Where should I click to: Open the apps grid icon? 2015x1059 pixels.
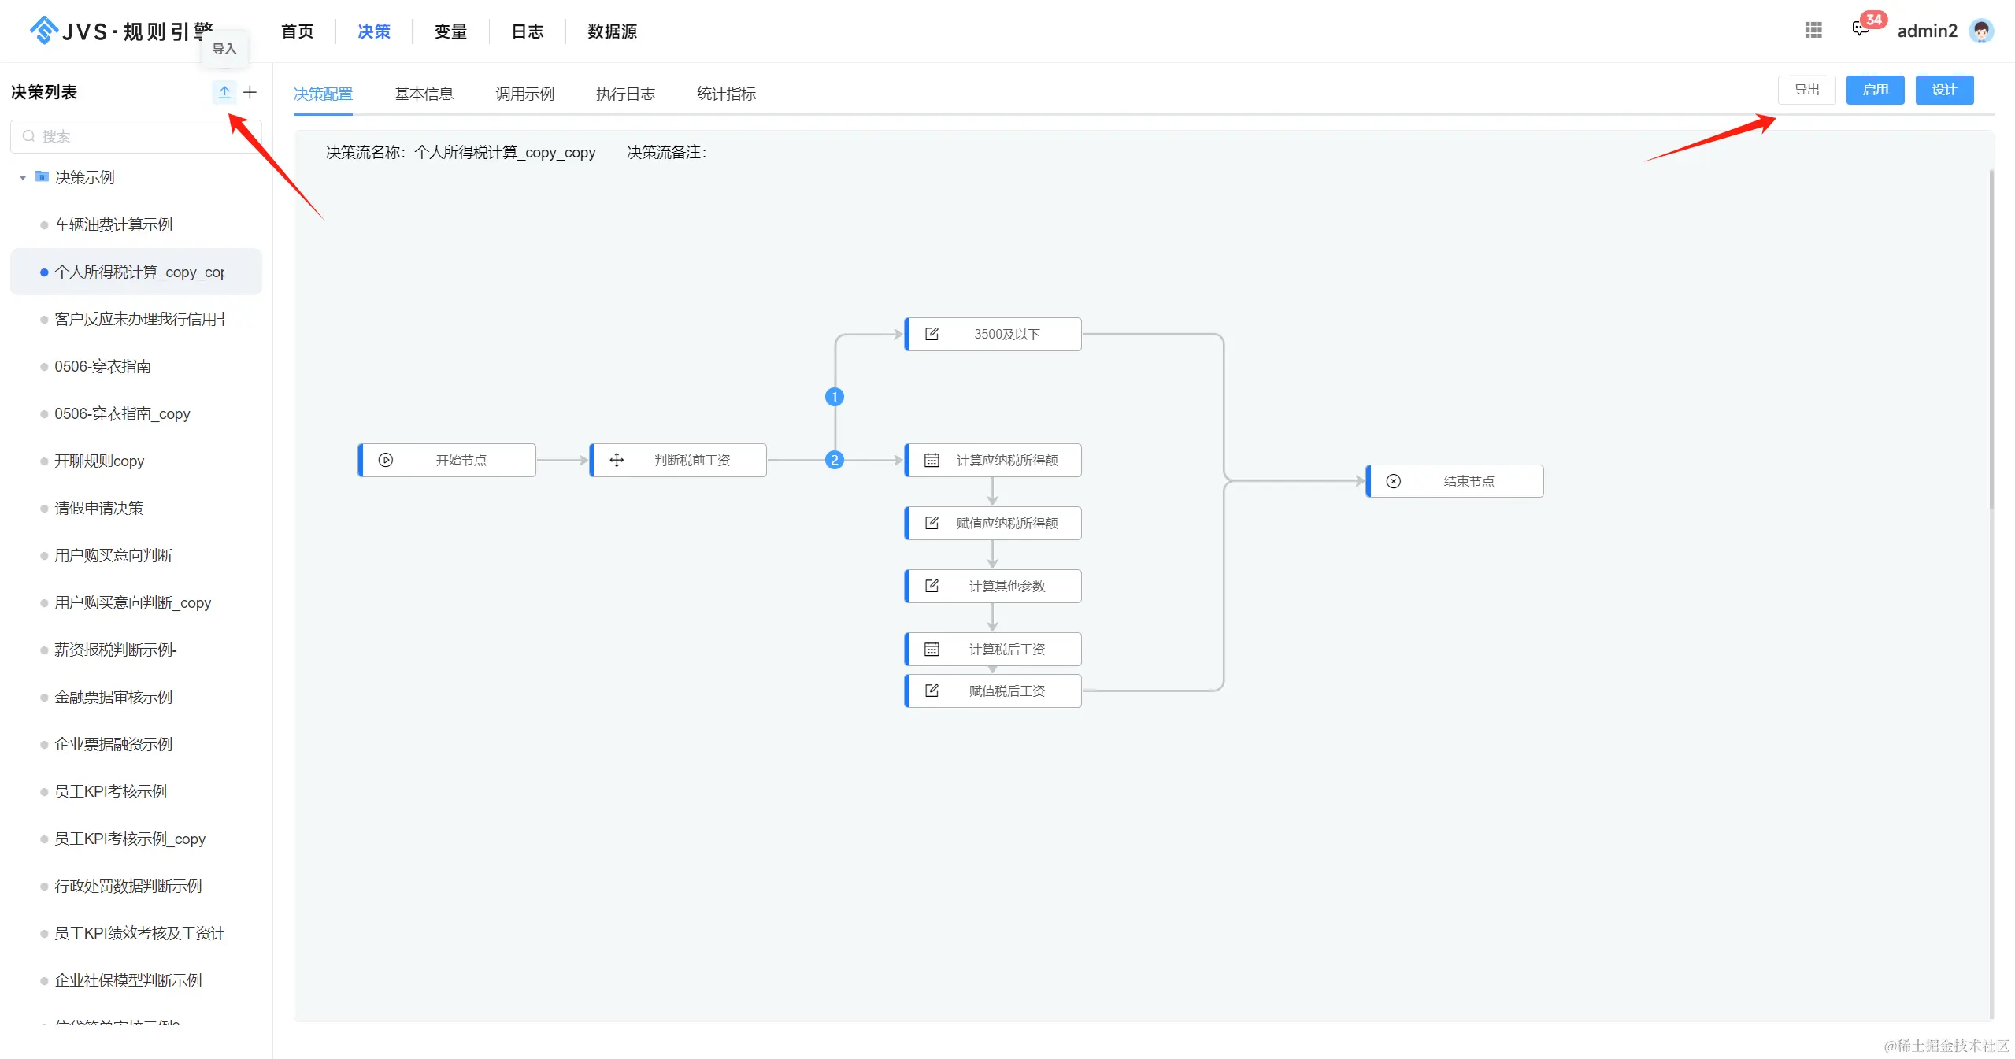click(1813, 31)
